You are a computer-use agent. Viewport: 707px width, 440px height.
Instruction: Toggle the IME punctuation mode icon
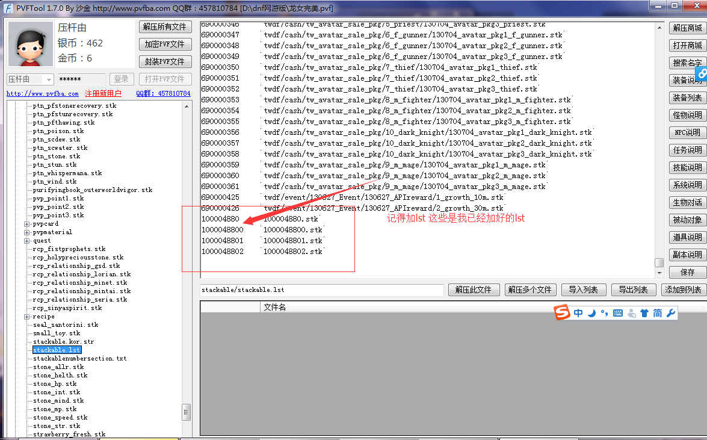point(604,313)
